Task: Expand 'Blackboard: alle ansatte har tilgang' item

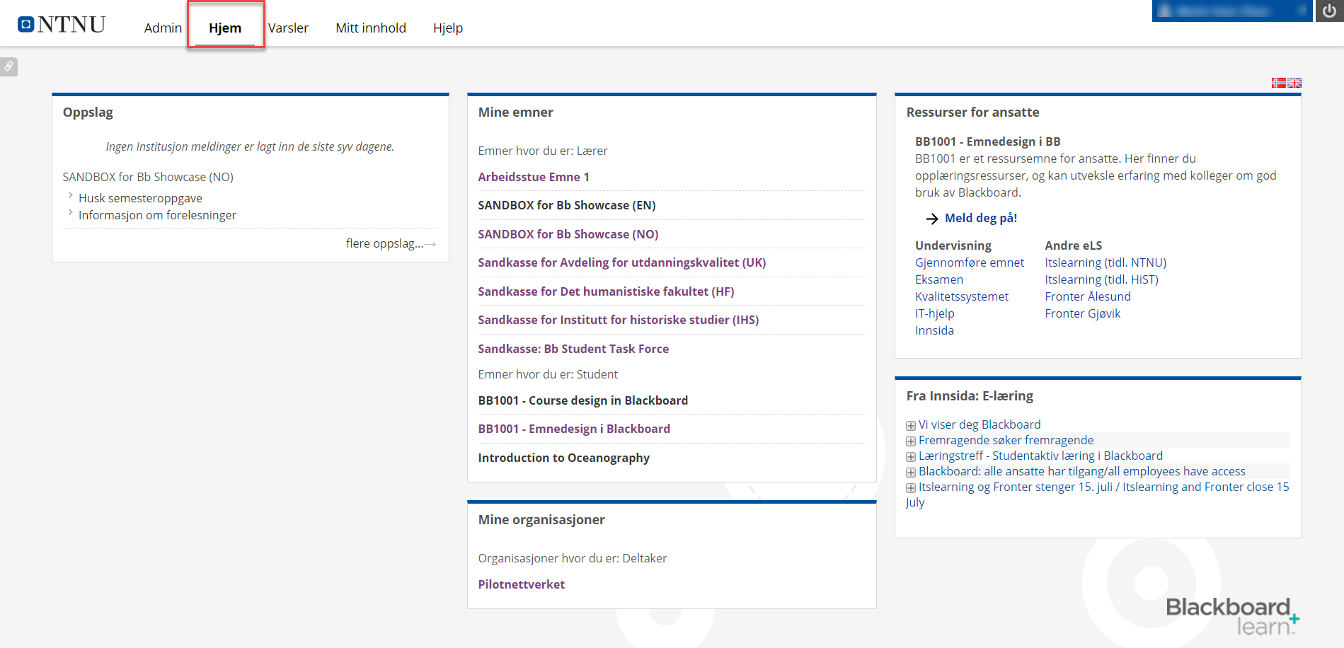Action: coord(911,472)
